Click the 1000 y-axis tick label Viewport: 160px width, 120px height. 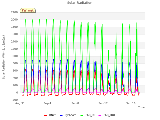coord(14,56)
